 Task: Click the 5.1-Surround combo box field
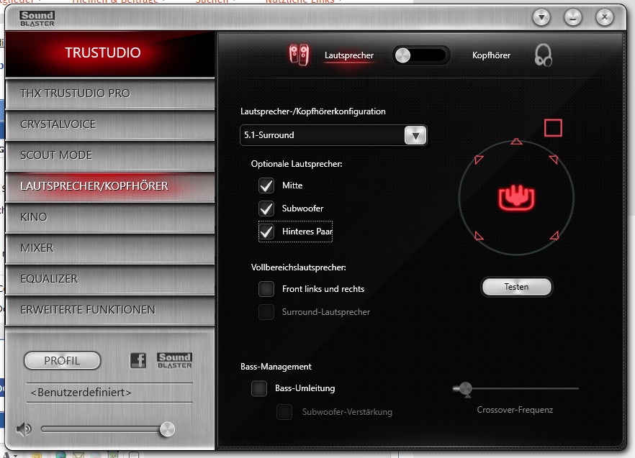click(333, 135)
